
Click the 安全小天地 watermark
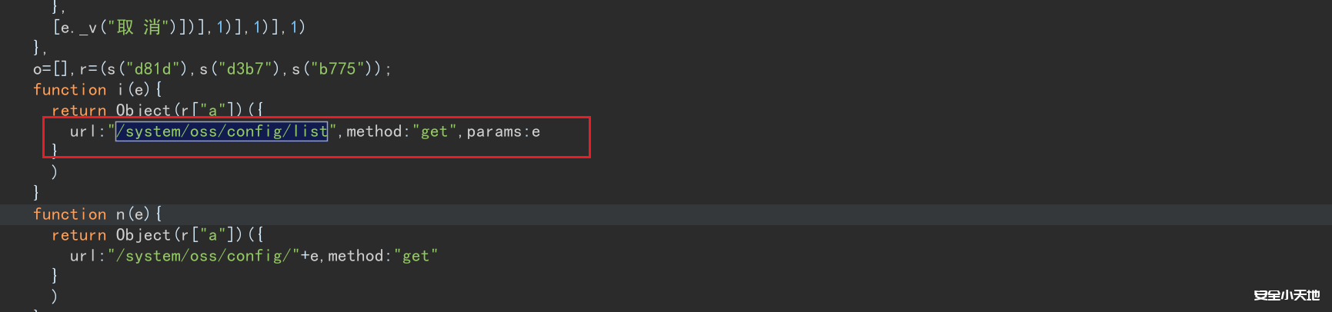click(1287, 295)
